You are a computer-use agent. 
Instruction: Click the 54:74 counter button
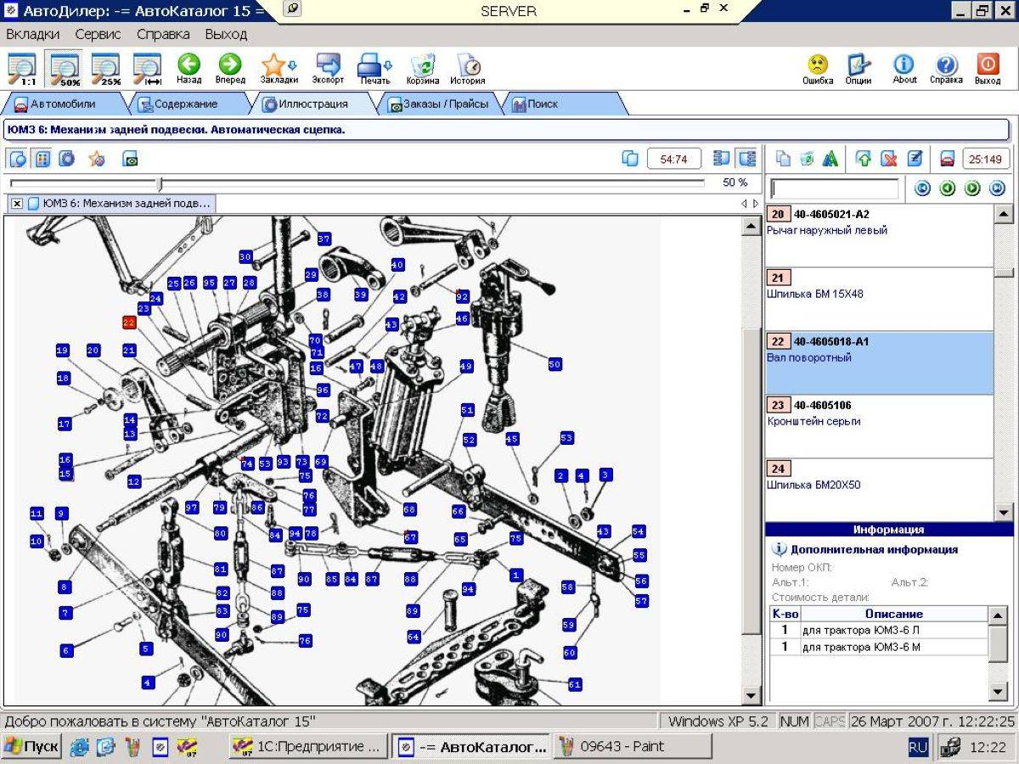(x=673, y=159)
